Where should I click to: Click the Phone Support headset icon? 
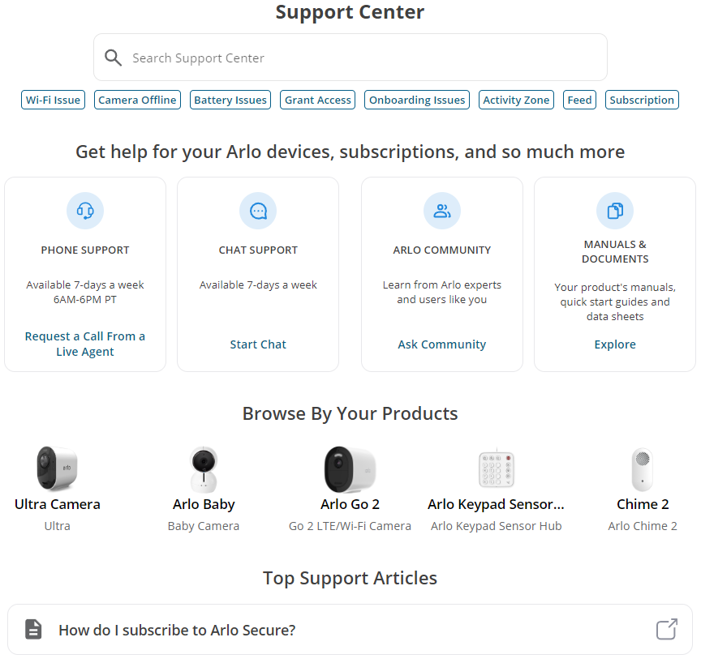84,210
